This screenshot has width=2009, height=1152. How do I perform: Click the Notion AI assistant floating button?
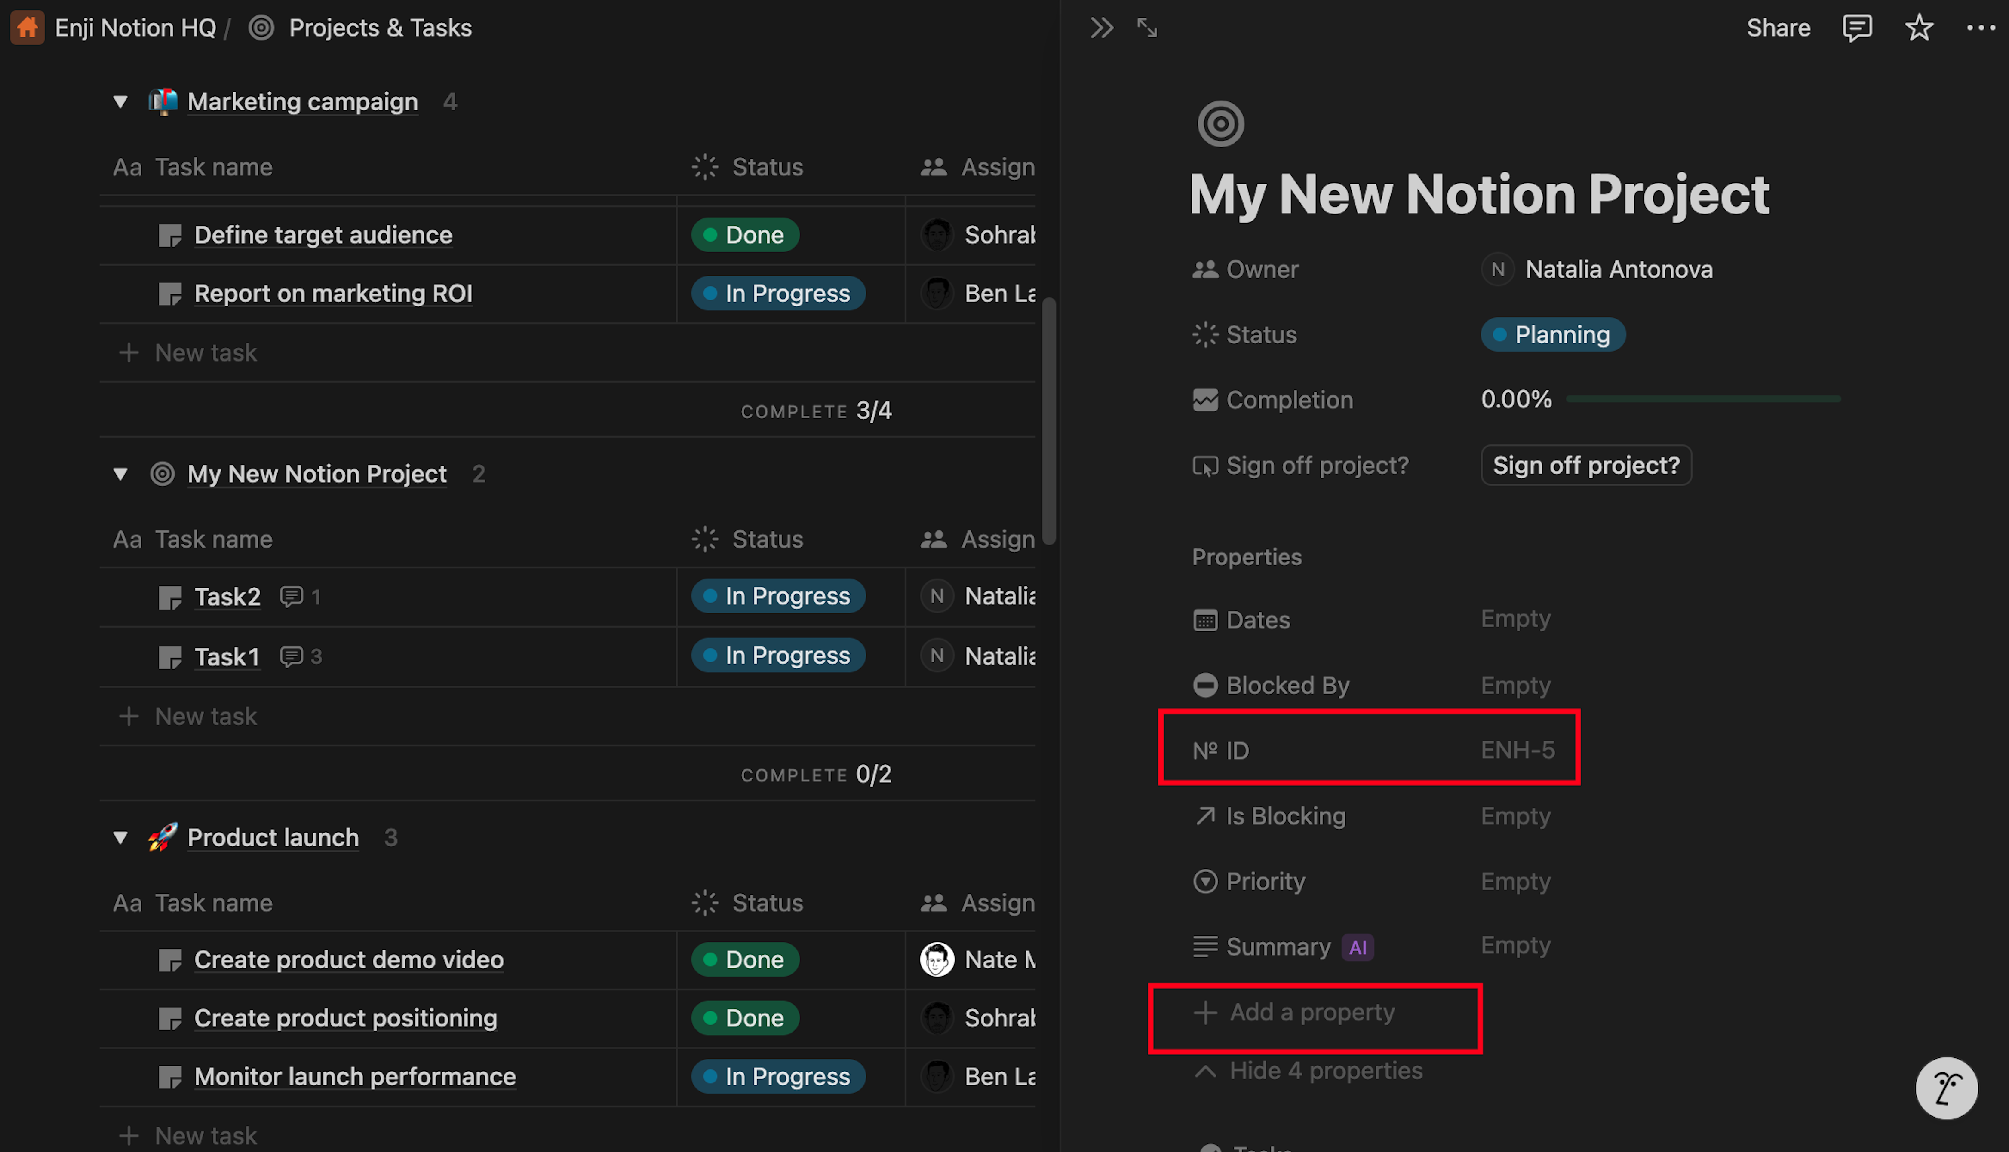pos(1946,1088)
